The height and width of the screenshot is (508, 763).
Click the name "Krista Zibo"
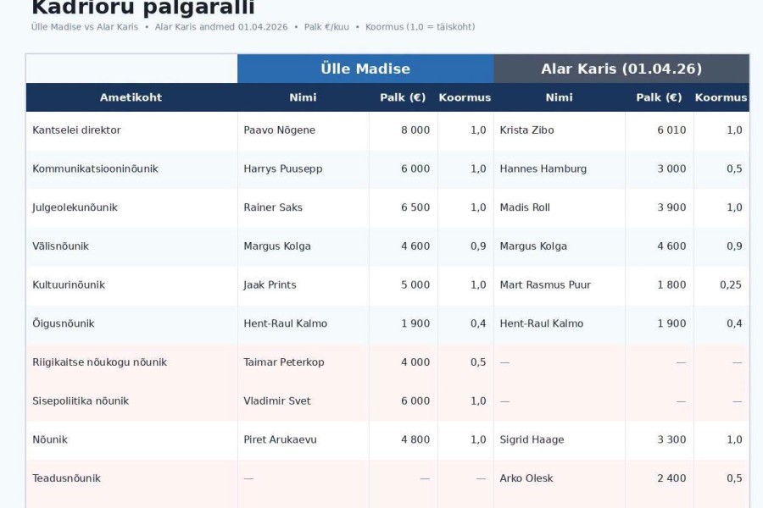coord(527,130)
